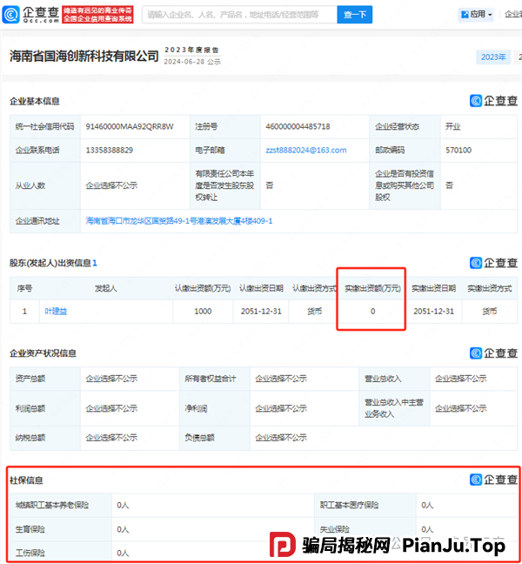Click the 股东(发起人)出资信息 section heading

click(53, 263)
